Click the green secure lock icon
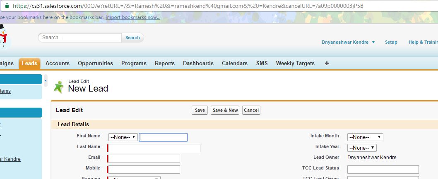This screenshot has height=179, width=438. coord(7,5)
